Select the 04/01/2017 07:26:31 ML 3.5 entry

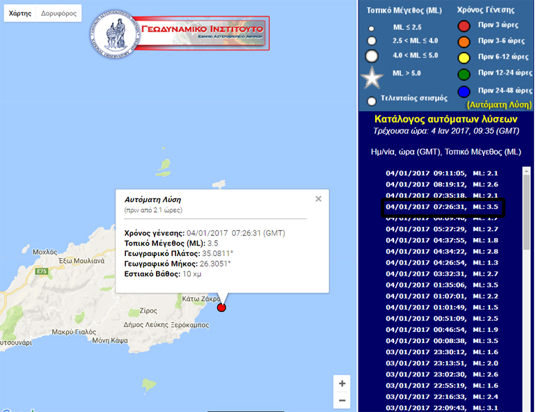443,207
